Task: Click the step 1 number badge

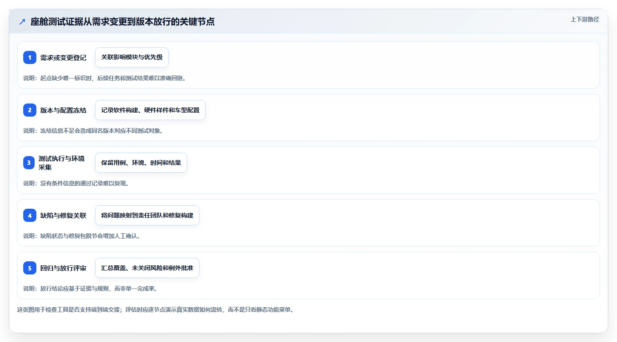Action: tap(30, 57)
